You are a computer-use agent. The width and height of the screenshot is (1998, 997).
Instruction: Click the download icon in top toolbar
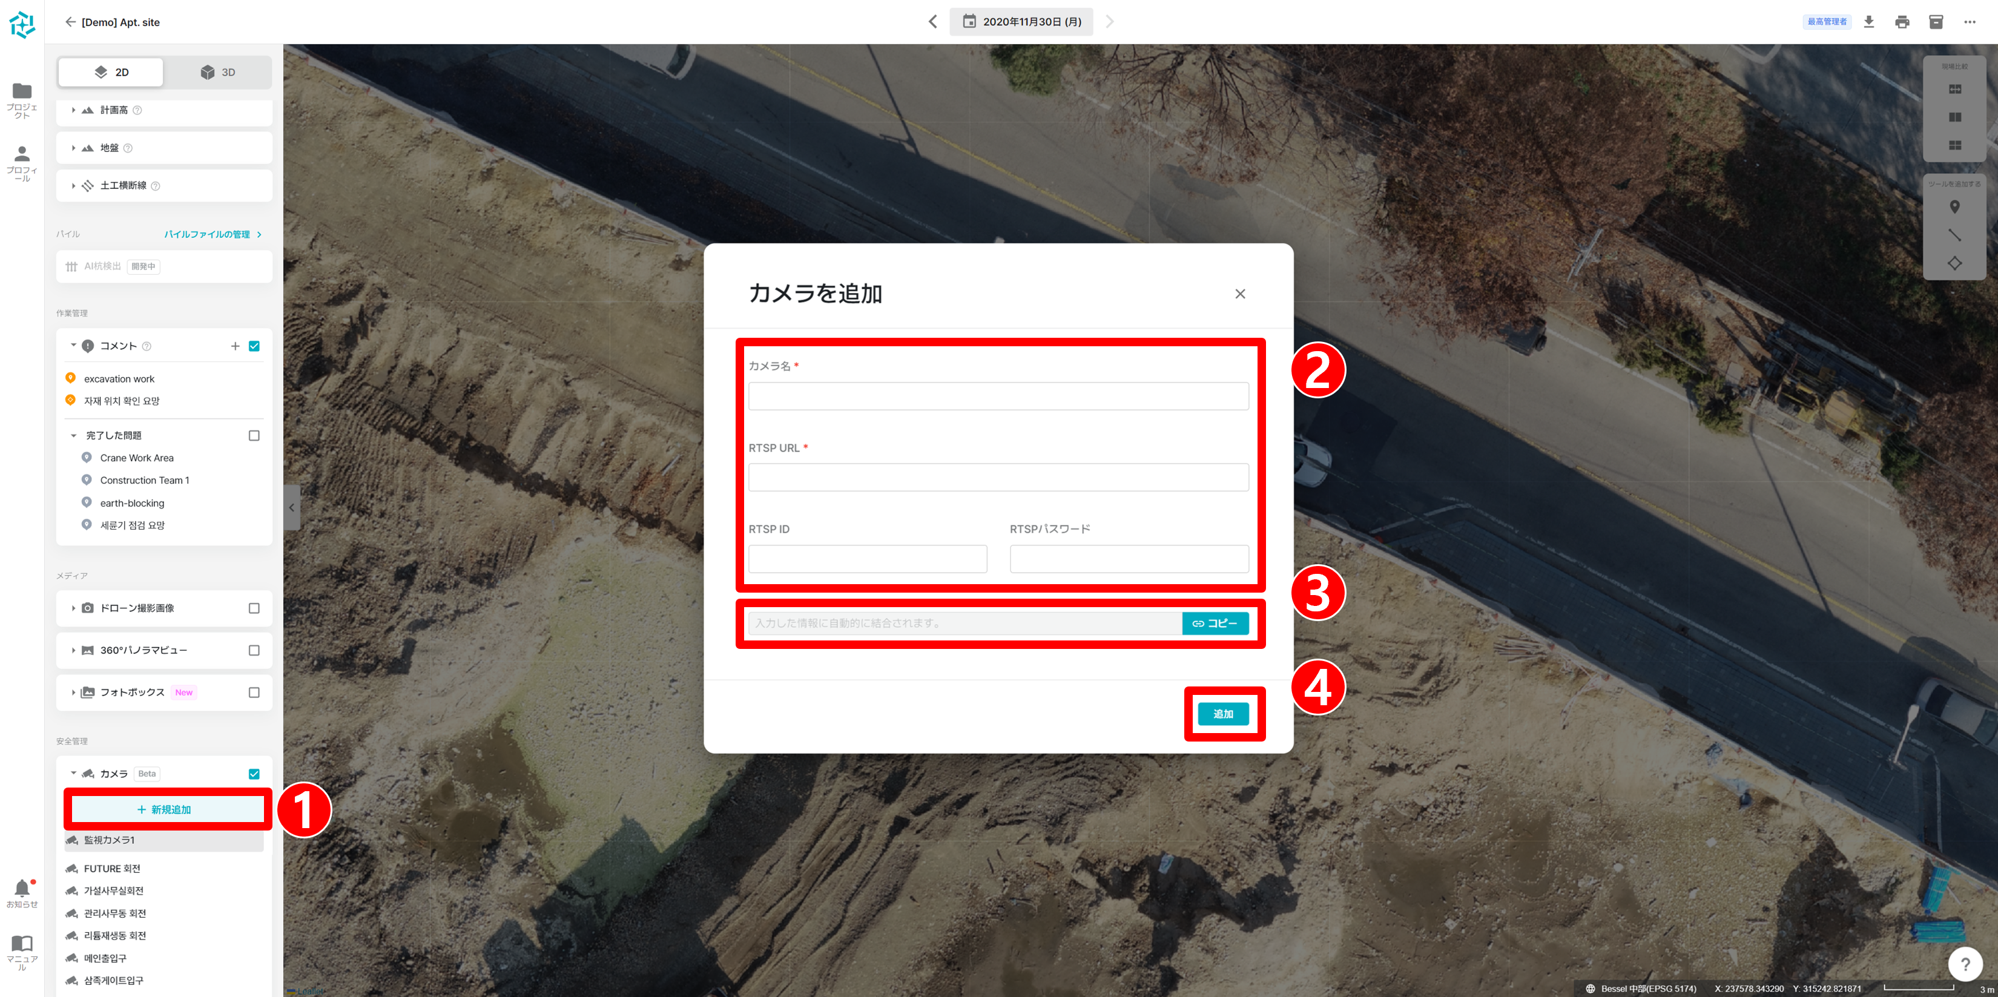(x=1869, y=22)
